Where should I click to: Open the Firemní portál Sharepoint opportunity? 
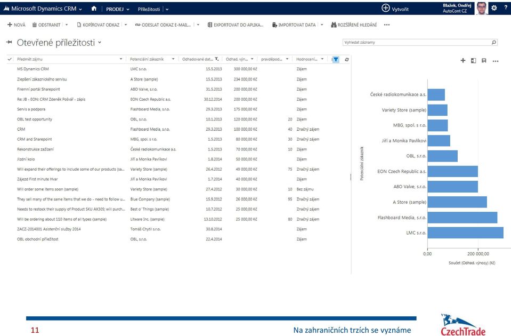pyautogui.click(x=38, y=89)
